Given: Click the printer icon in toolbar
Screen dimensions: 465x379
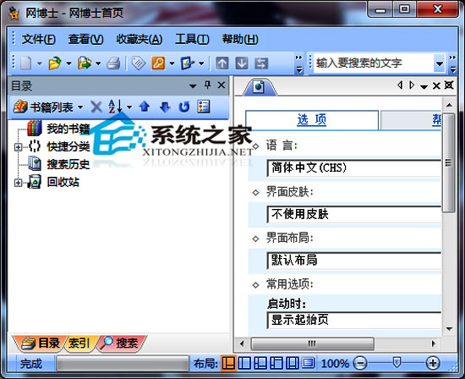Looking at the screenshot, I should click(x=113, y=63).
